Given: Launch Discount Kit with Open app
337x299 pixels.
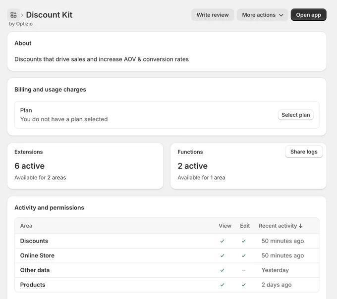Looking at the screenshot, I should click(308, 15).
